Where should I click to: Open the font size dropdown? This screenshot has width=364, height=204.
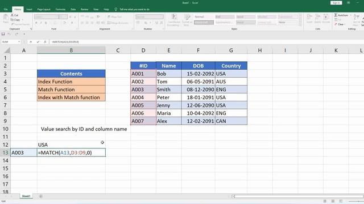(x=66, y=16)
